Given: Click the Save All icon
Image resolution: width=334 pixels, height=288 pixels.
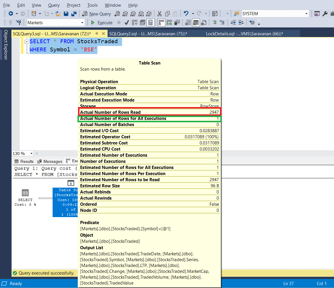Looking at the screenshot, I should click(74, 14).
